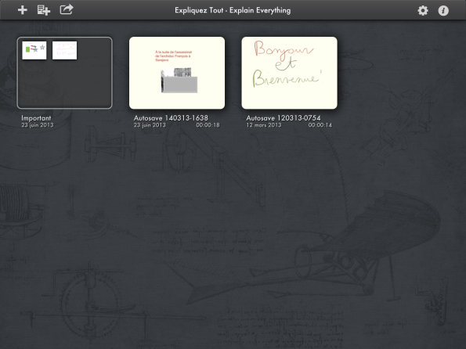
Task: Open the export share arrow icon
Action: pos(67,9)
